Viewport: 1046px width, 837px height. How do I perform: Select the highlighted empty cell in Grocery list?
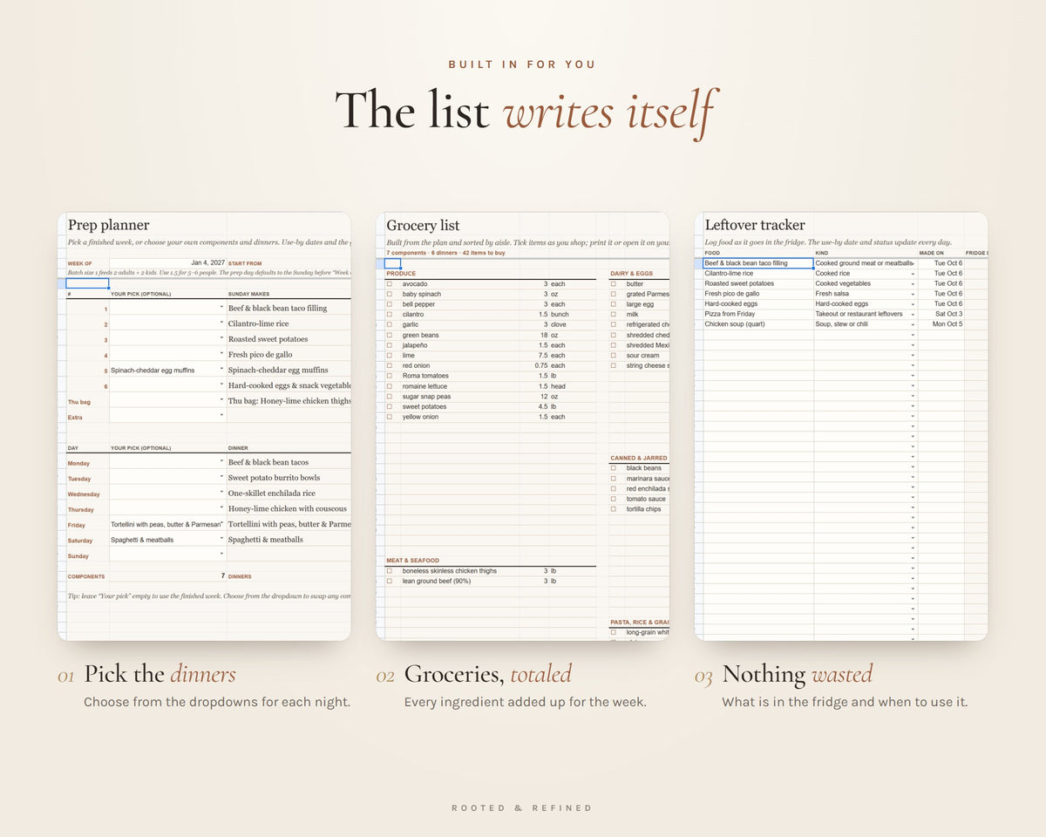click(x=393, y=263)
